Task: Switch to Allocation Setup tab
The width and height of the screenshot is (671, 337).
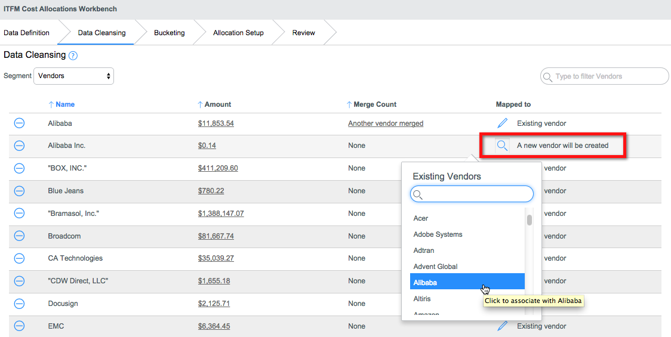Action: 238,33
